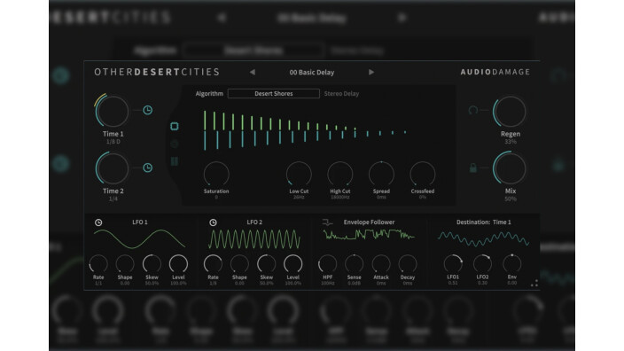Click the Envelope Follower signal display
The width and height of the screenshot is (624, 351).
tap(369, 235)
